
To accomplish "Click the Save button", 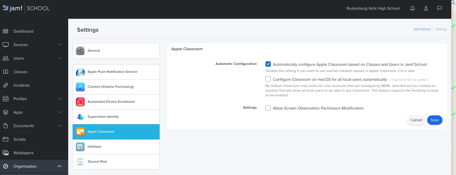I will click(x=435, y=120).
